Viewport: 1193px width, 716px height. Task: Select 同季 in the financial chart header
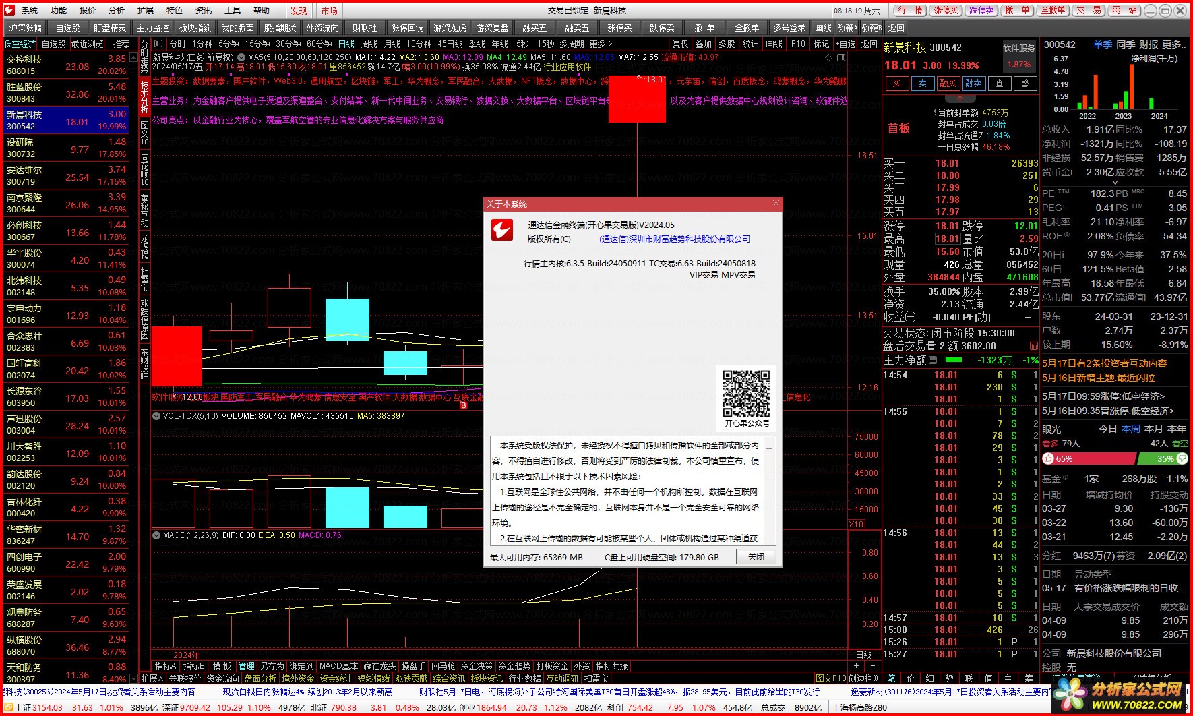pos(1126,44)
